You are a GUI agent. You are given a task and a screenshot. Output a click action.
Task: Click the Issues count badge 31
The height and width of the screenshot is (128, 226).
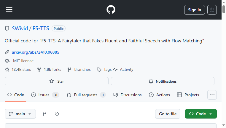point(56,95)
